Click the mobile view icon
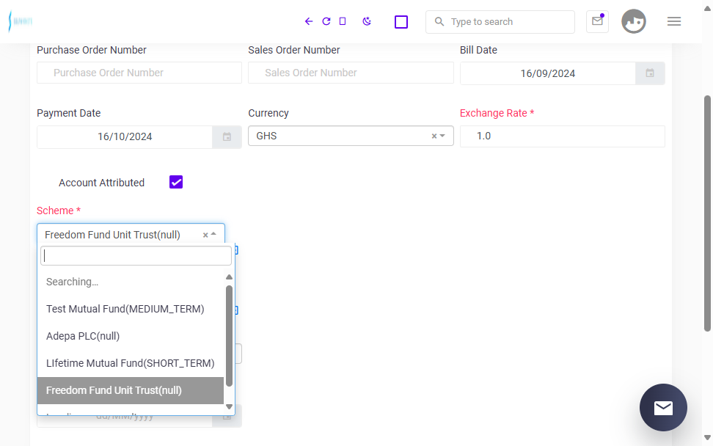The height and width of the screenshot is (446, 713). coord(343,21)
